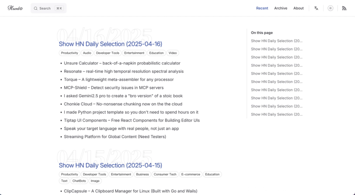
Task: Open the Recent nav tab
Action: click(262, 8)
